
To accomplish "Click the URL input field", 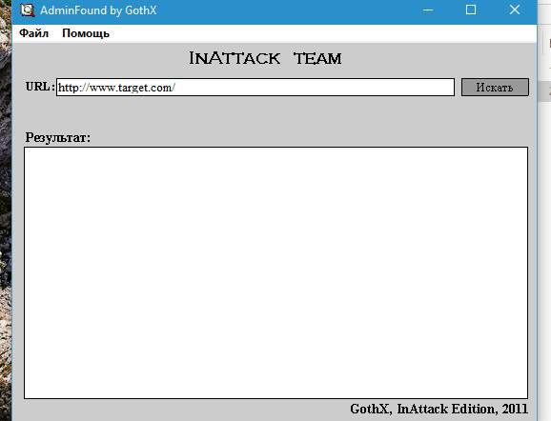I will coord(255,87).
